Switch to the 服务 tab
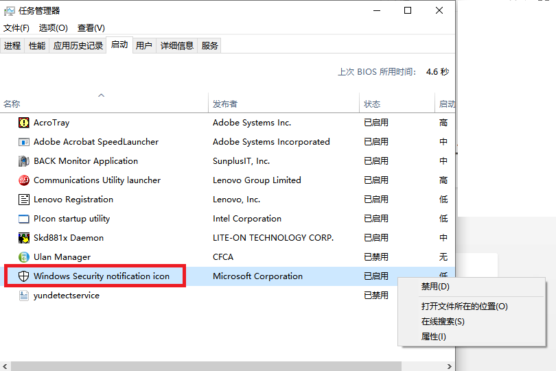Screen dimensions: 556x371 pyautogui.click(x=209, y=45)
